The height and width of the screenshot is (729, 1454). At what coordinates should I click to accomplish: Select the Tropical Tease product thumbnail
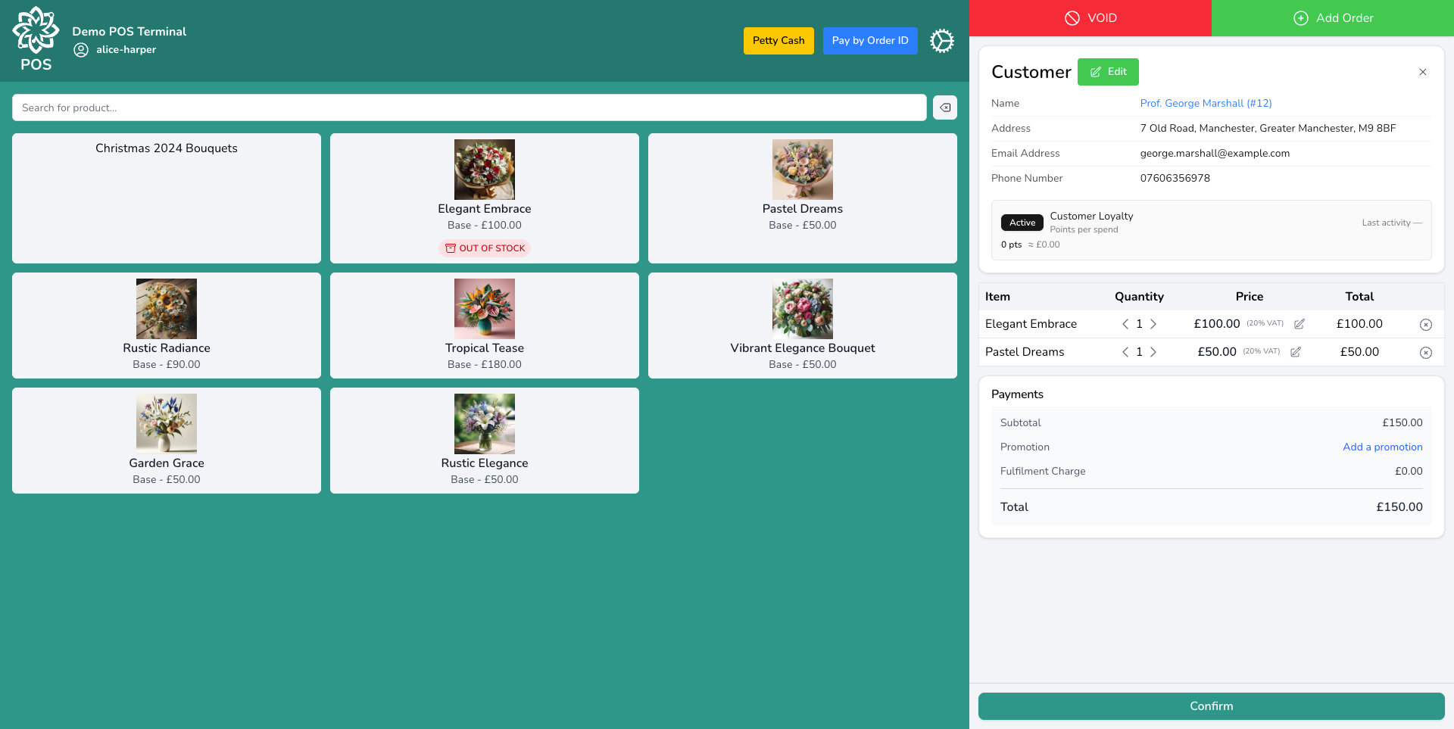(484, 309)
